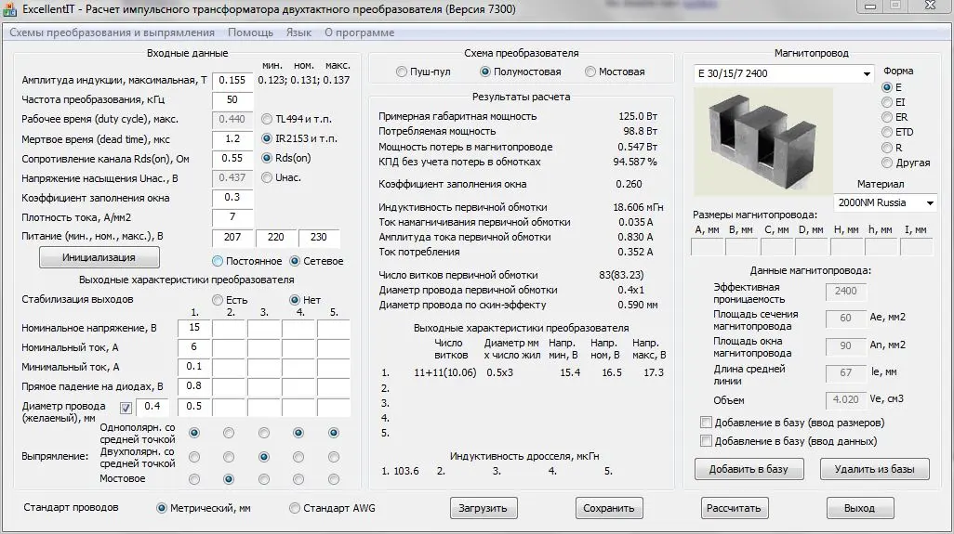This screenshot has height=534, width=954.
Task: Pick the ETD core form
Action: pos(886,132)
